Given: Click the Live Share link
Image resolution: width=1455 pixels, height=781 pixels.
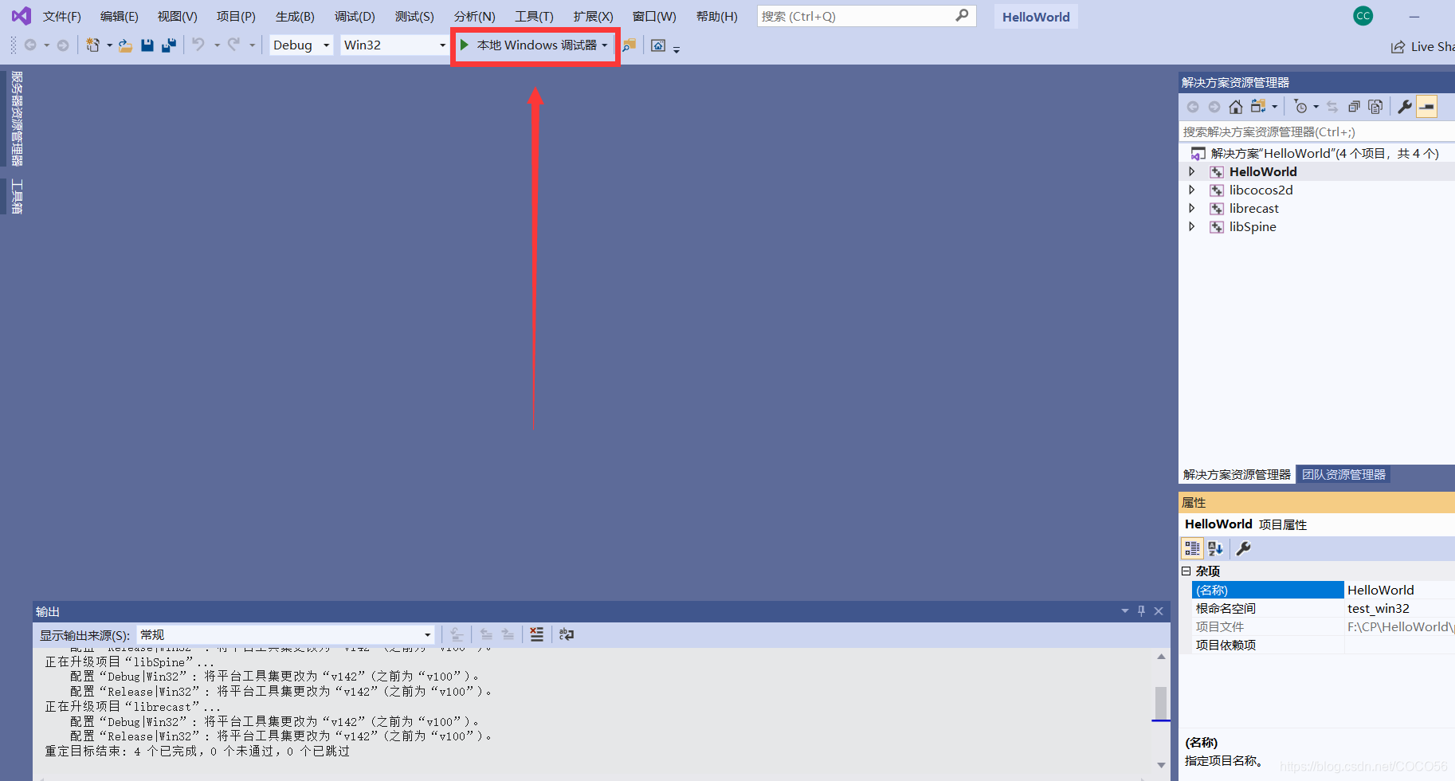Looking at the screenshot, I should pos(1426,46).
